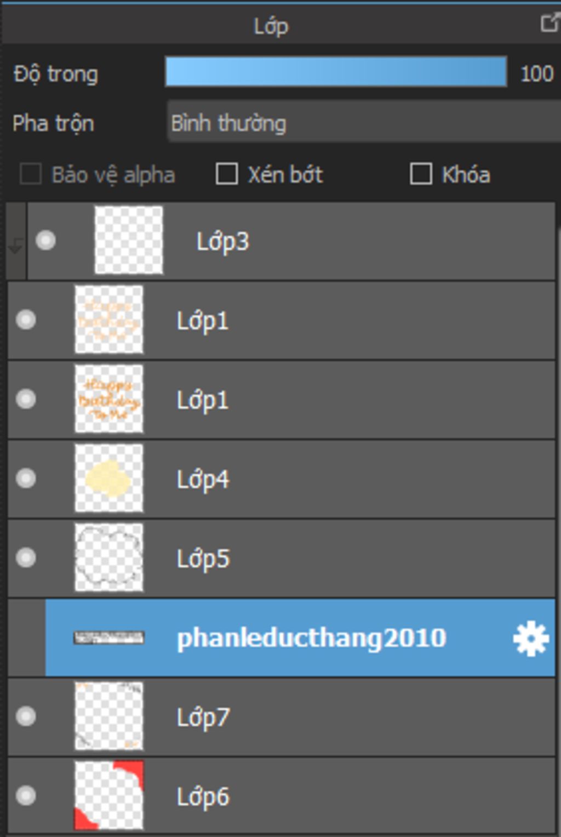Enable the Khóa checkbox

(x=421, y=174)
